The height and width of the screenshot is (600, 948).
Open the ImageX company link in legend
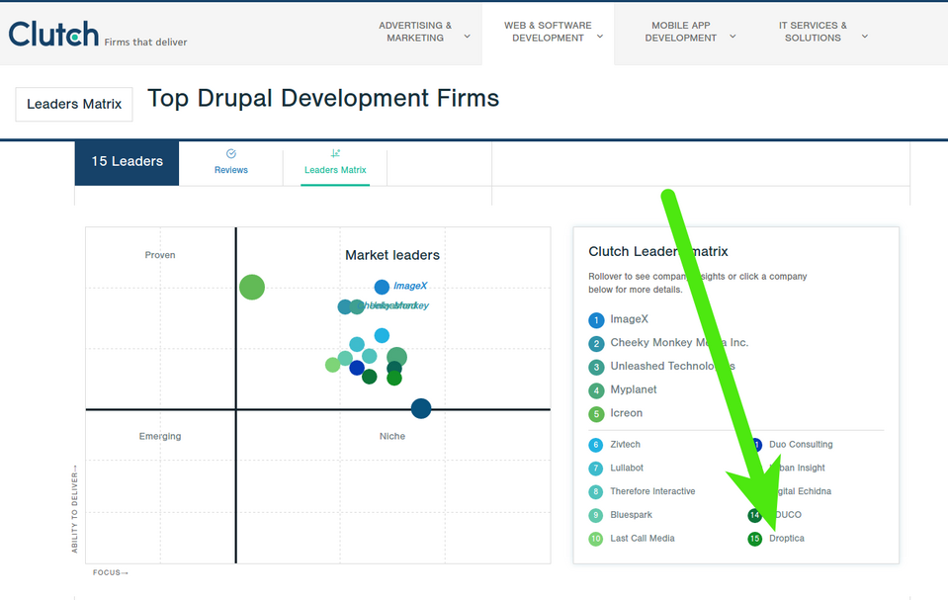coord(629,319)
